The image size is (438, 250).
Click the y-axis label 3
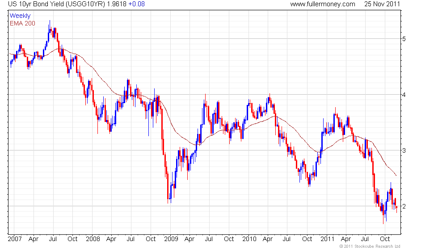pos(404,150)
